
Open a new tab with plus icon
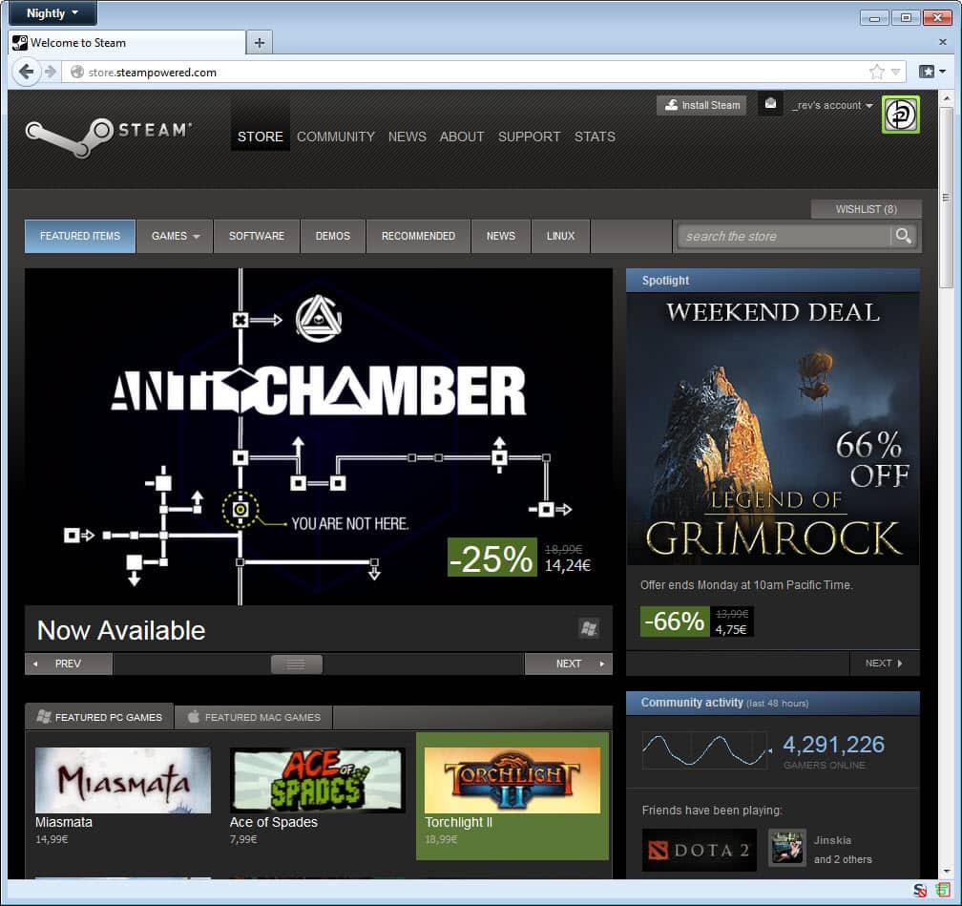coord(259,42)
